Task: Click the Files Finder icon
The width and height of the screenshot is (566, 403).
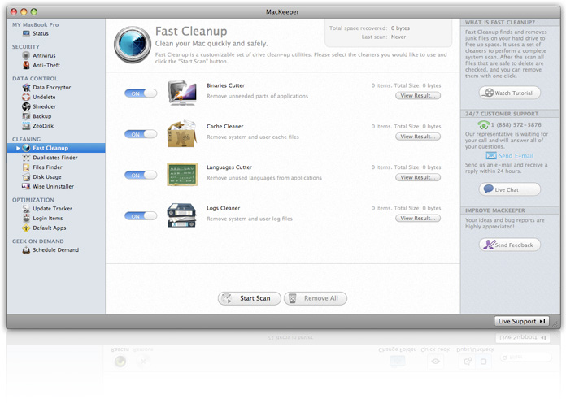Action: point(26,167)
